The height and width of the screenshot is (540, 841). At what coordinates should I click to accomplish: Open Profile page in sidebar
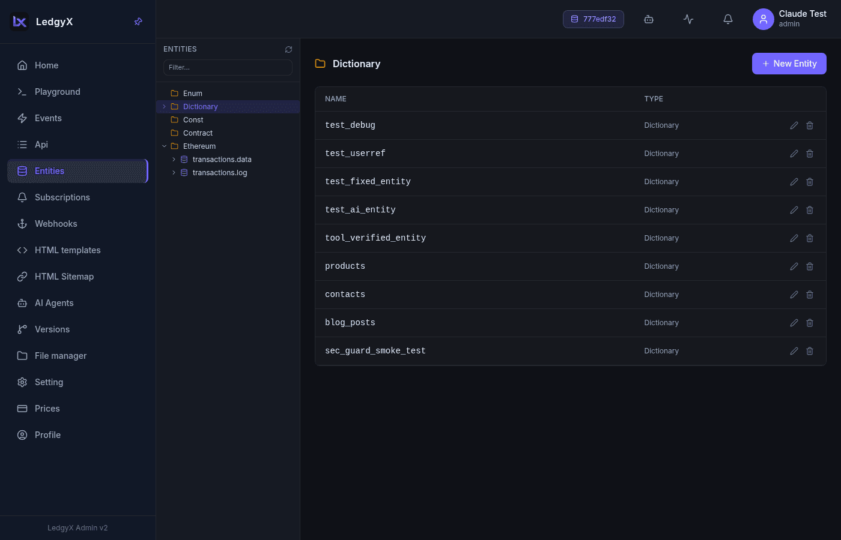[x=77, y=435]
